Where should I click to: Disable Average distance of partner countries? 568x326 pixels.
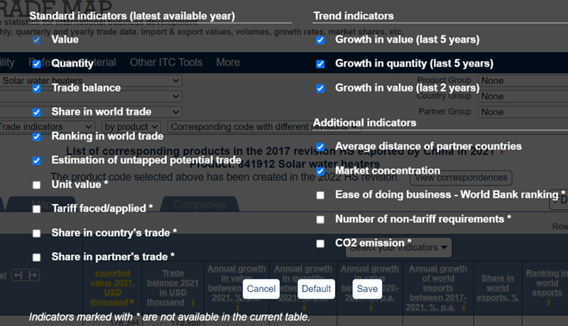320,147
